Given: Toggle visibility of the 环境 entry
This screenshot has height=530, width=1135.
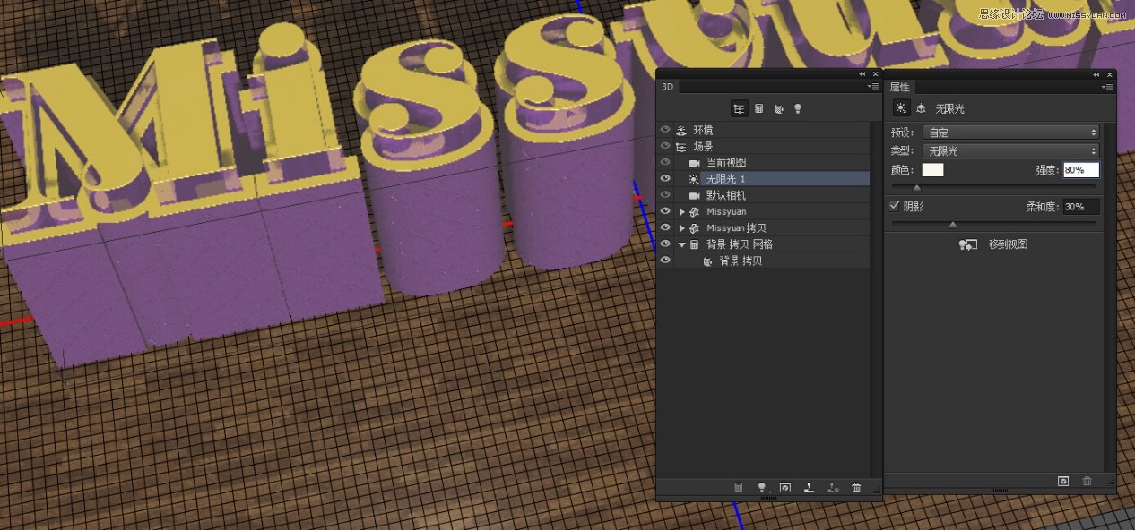Looking at the screenshot, I should (x=665, y=129).
